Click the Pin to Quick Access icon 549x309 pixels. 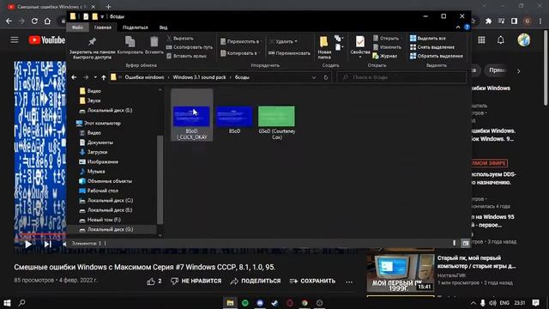[x=92, y=42]
